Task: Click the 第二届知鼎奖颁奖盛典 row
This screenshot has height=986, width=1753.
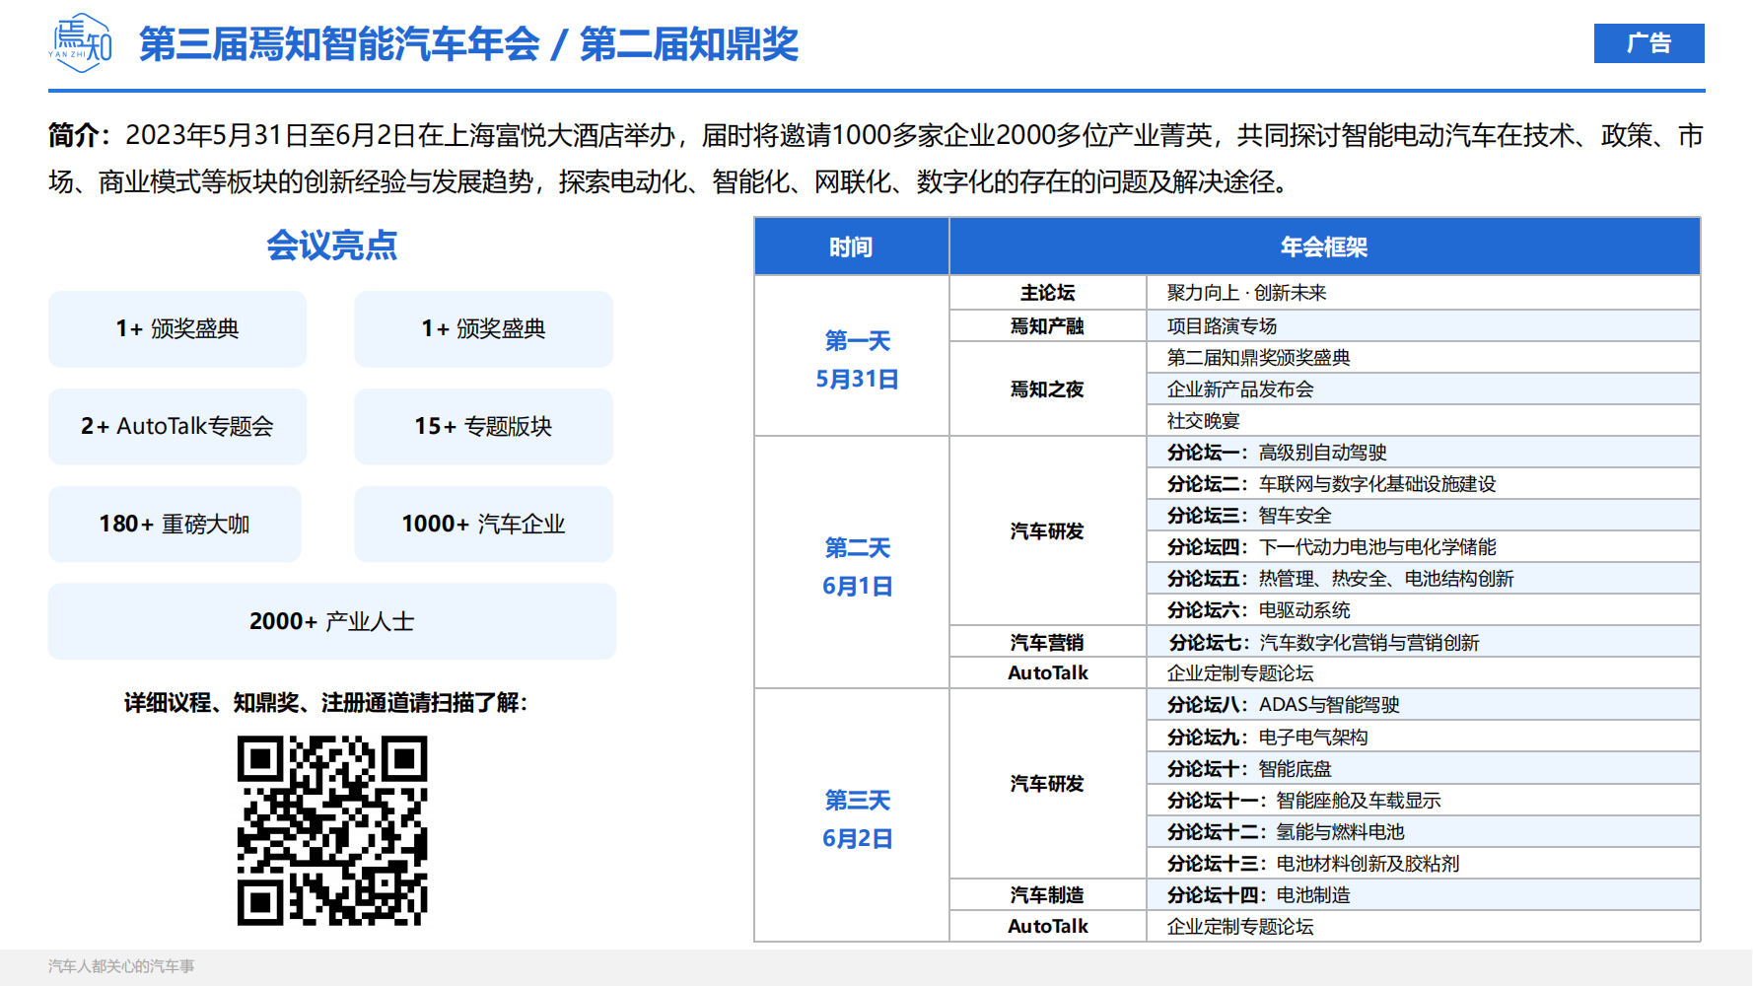Action: tap(1424, 357)
